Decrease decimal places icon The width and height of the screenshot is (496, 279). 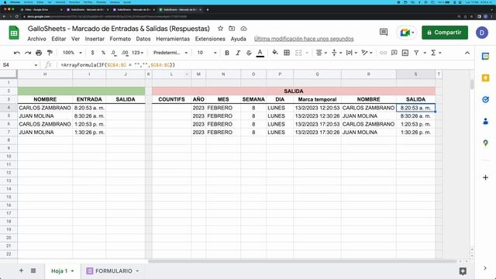coord(114,53)
